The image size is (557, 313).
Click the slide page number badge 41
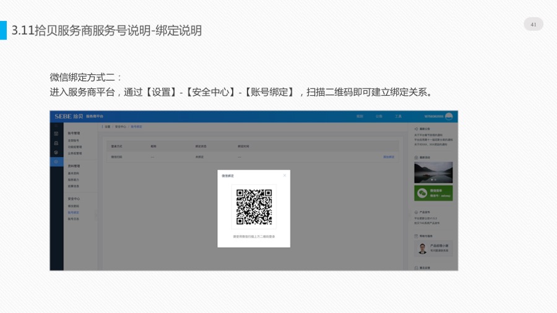tap(533, 25)
